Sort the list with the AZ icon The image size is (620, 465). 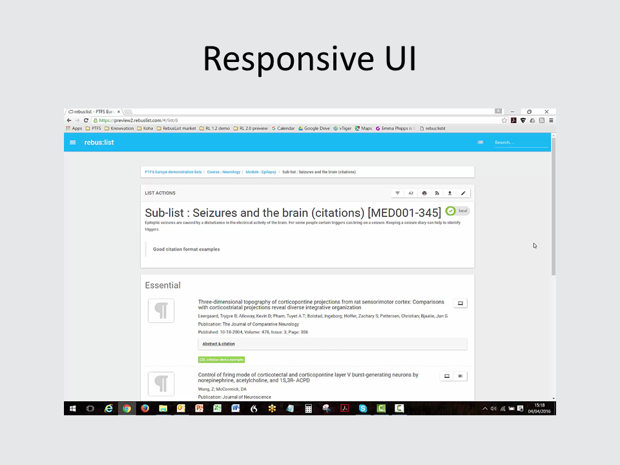point(411,193)
